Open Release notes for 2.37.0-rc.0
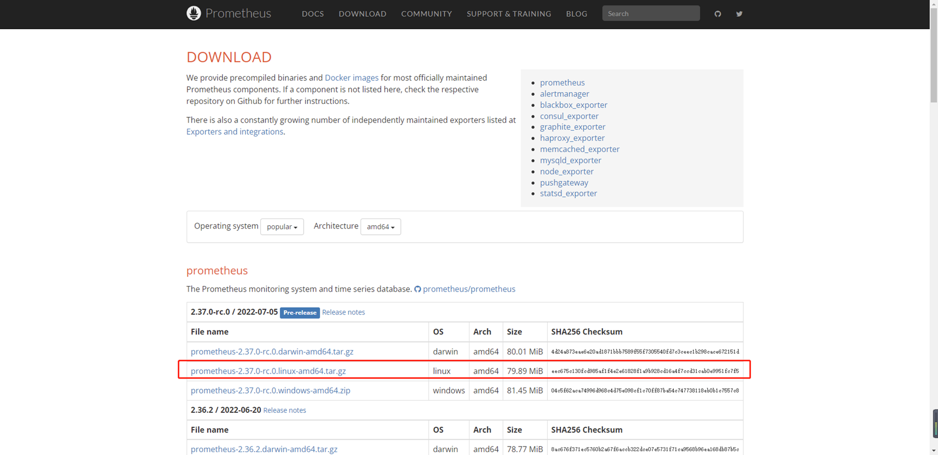The width and height of the screenshot is (938, 455). click(x=344, y=312)
